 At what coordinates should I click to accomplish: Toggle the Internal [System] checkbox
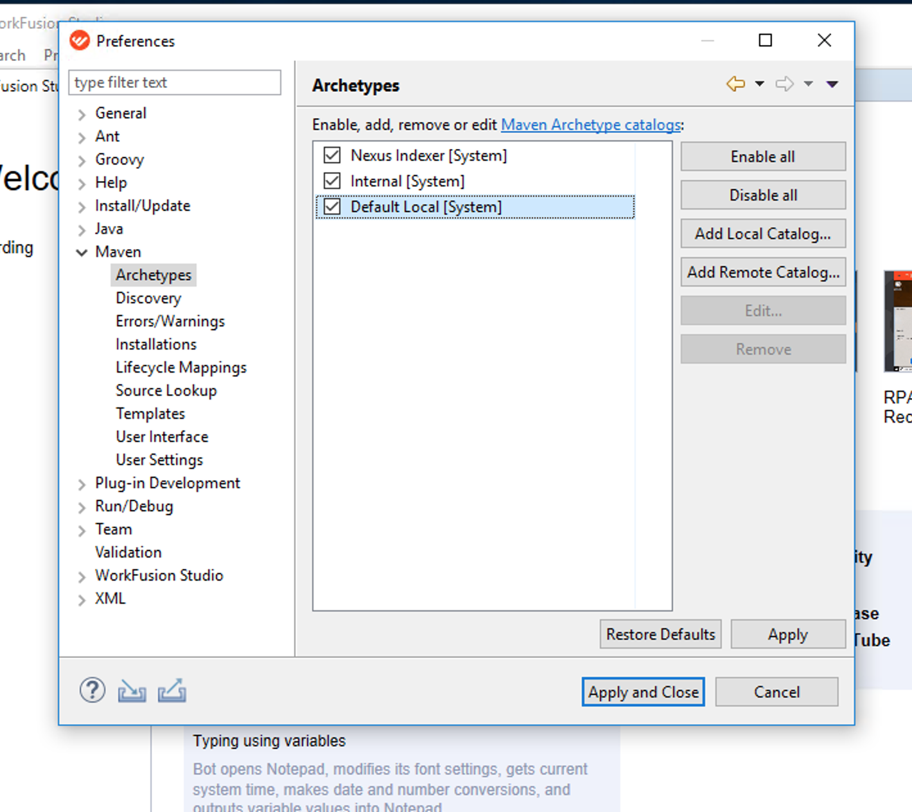click(332, 181)
